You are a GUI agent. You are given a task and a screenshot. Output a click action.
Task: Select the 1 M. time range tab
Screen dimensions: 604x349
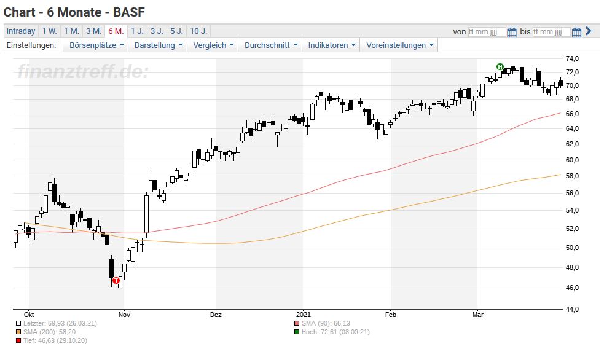click(x=72, y=31)
